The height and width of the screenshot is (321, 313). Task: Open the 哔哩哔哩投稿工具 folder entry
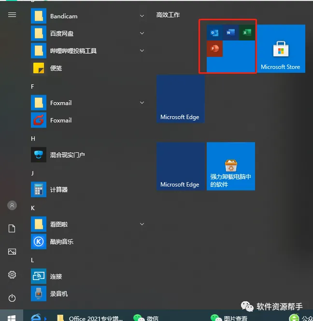(89, 51)
